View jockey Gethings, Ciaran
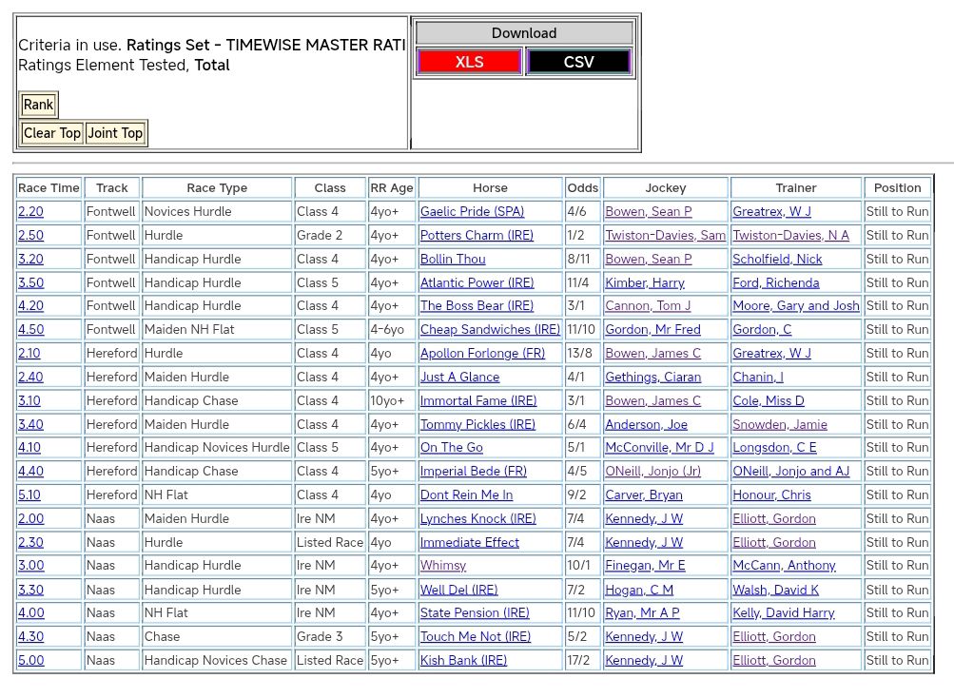This screenshot has width=954, height=698. point(652,377)
